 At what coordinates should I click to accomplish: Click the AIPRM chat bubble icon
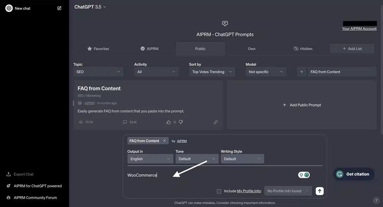click(x=225, y=24)
